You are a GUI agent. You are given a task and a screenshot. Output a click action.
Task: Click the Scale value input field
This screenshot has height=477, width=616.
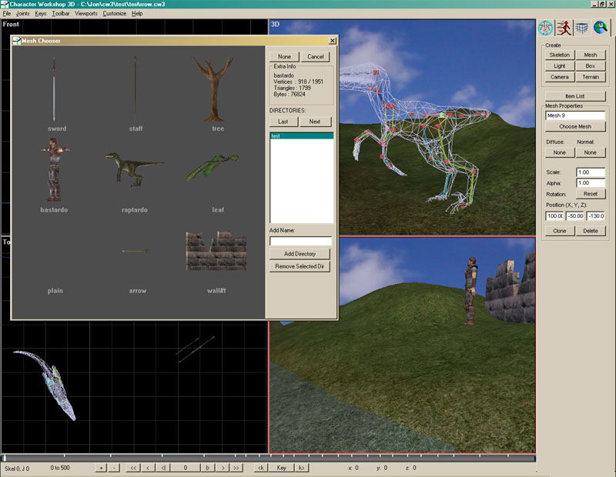tap(591, 172)
